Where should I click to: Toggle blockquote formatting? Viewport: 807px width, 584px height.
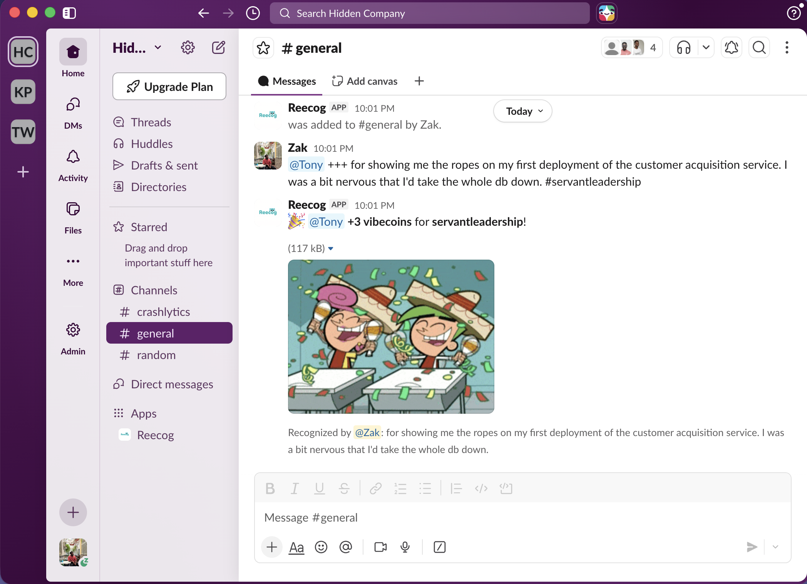(x=456, y=488)
